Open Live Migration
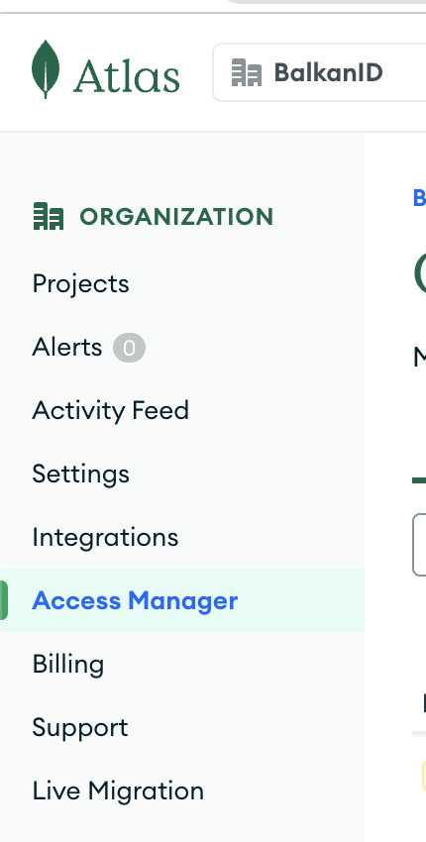 tap(118, 791)
